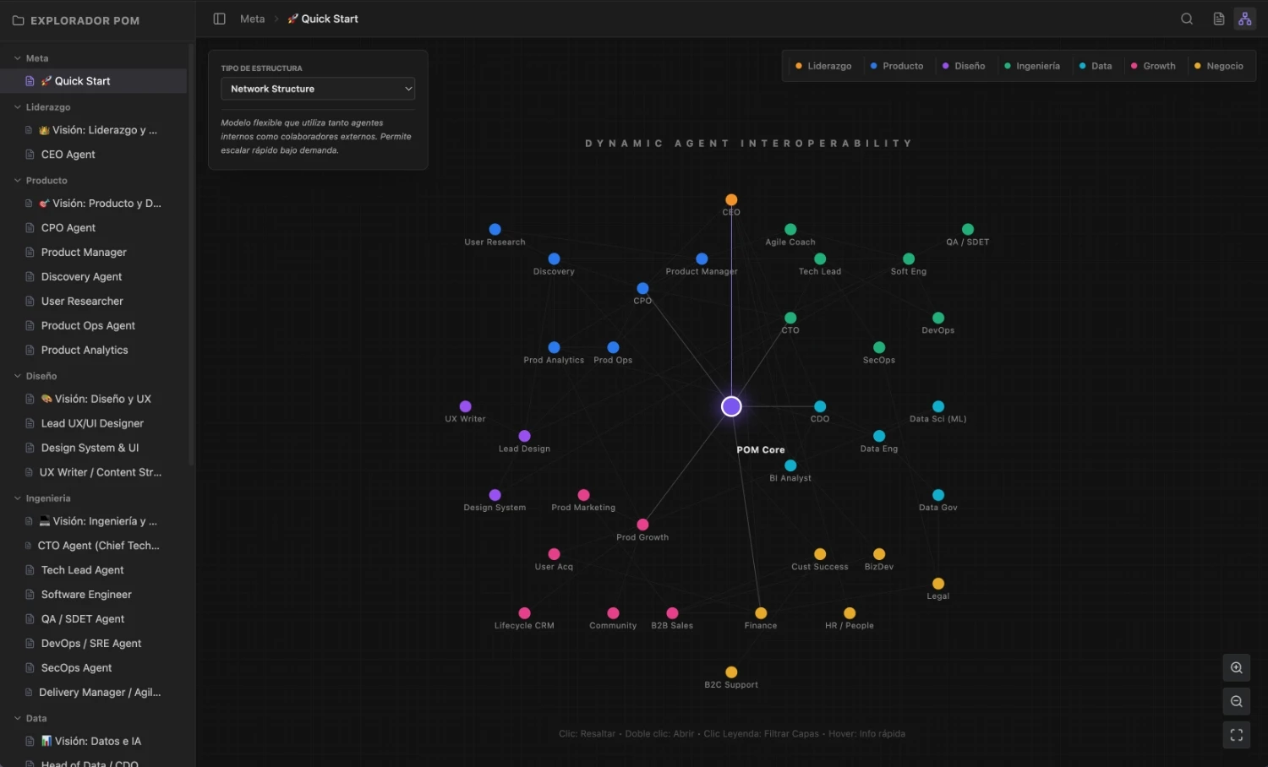Zoom in on the graph
Viewport: 1268px width, 767px height.
1237,668
